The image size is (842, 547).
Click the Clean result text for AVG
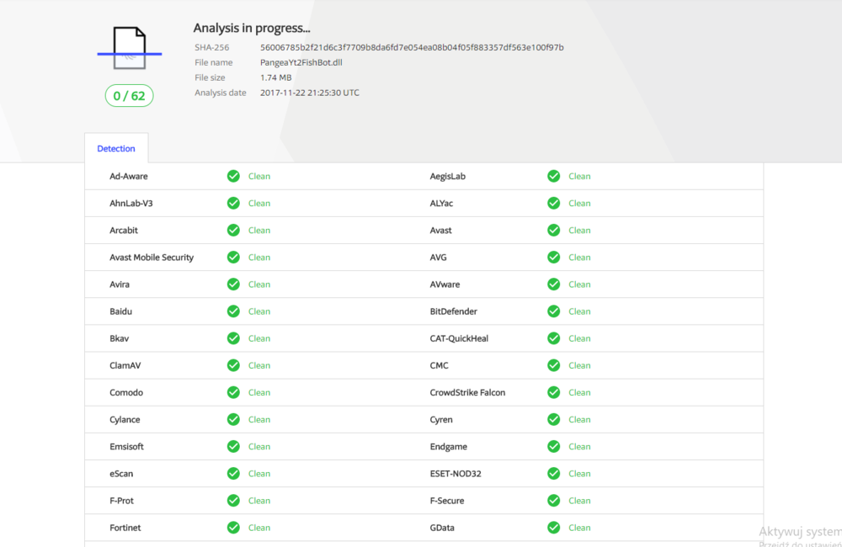[x=579, y=258]
